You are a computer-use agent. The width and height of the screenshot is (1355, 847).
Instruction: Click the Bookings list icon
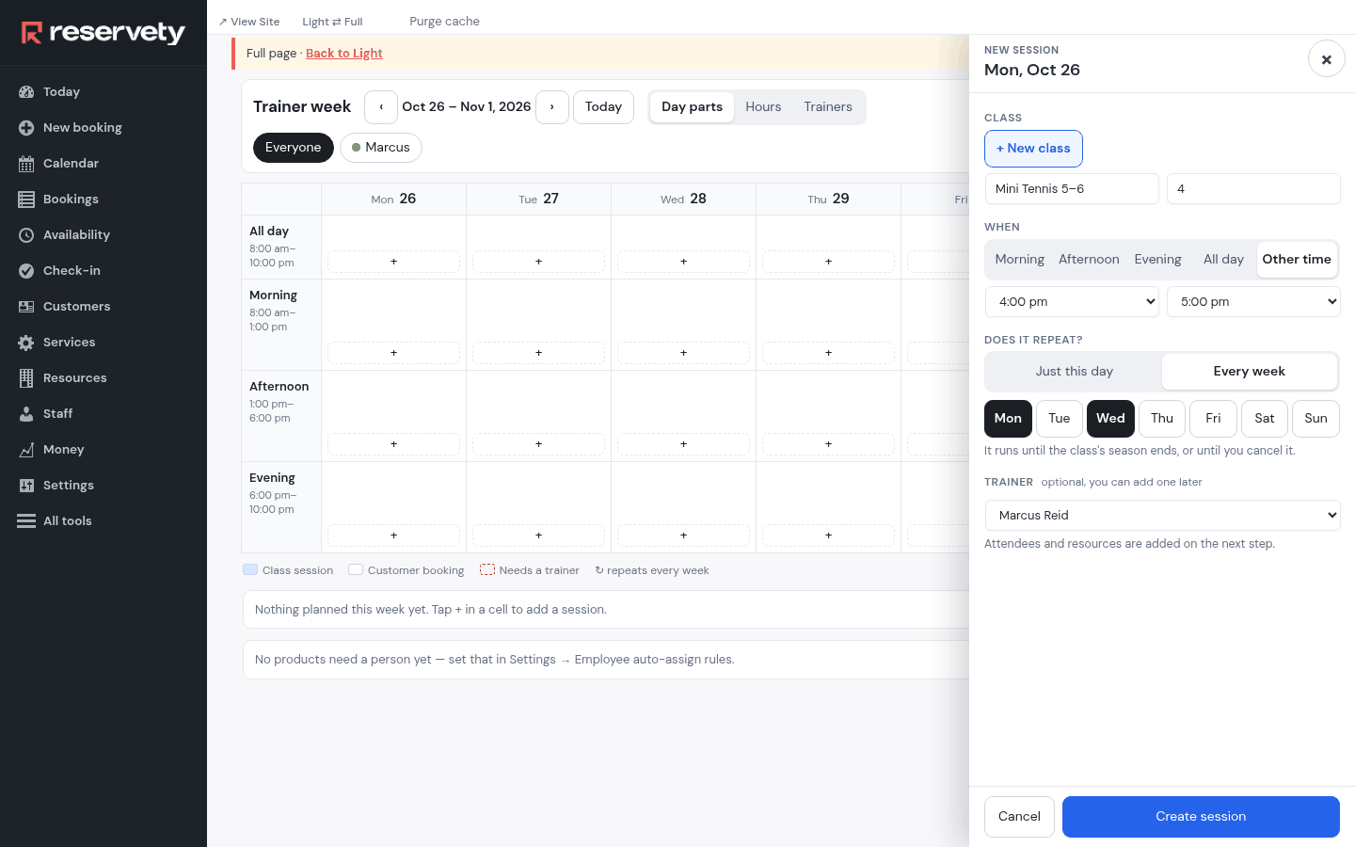tap(26, 200)
